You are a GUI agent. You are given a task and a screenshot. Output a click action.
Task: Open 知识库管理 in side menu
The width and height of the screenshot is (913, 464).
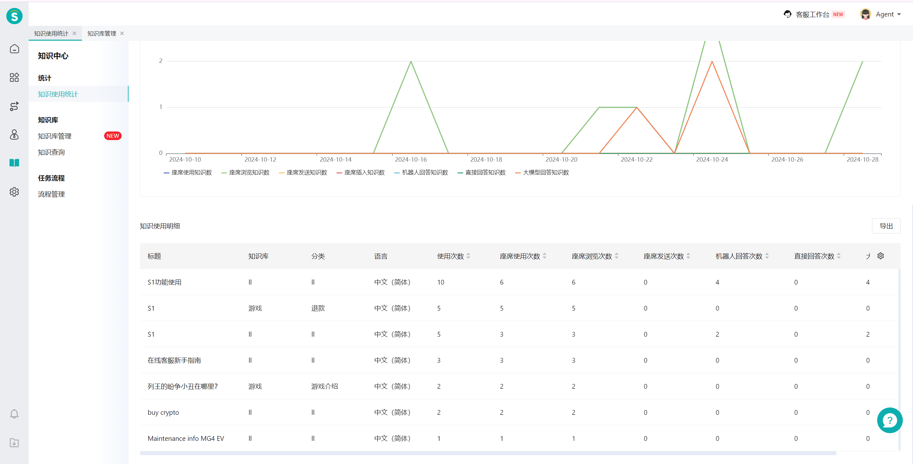tap(55, 136)
